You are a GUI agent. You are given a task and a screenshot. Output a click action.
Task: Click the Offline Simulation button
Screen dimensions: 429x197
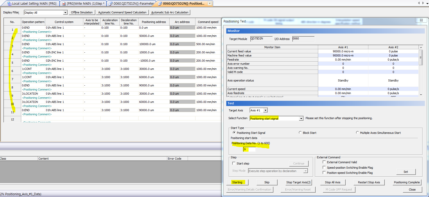(x=82, y=12)
